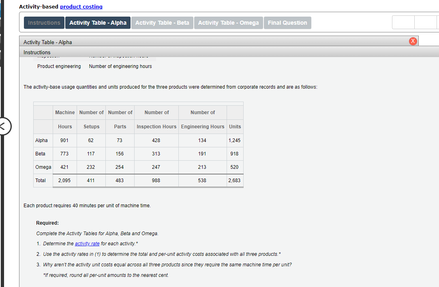The image size is (439, 287).
Task: Select Beta engineering hours value 191
Action: (x=202, y=154)
